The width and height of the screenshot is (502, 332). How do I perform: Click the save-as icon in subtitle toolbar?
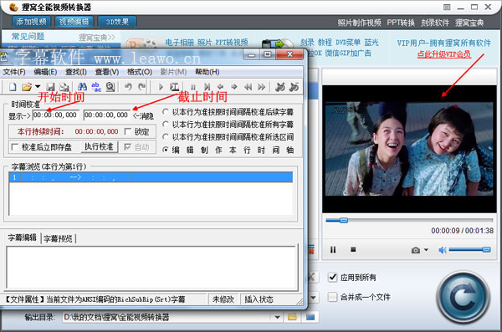coord(64,87)
